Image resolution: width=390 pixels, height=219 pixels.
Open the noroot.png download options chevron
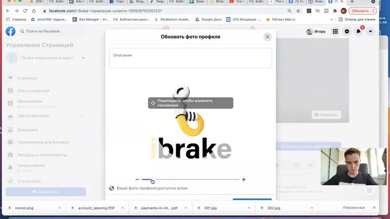[x=60, y=208]
